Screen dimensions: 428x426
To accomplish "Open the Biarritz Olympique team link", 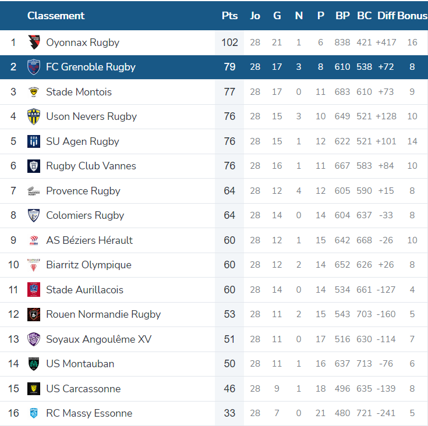I will 89,265.
